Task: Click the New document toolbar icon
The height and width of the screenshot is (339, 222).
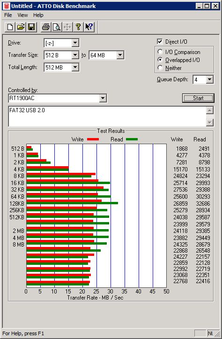Action: coord(10,27)
